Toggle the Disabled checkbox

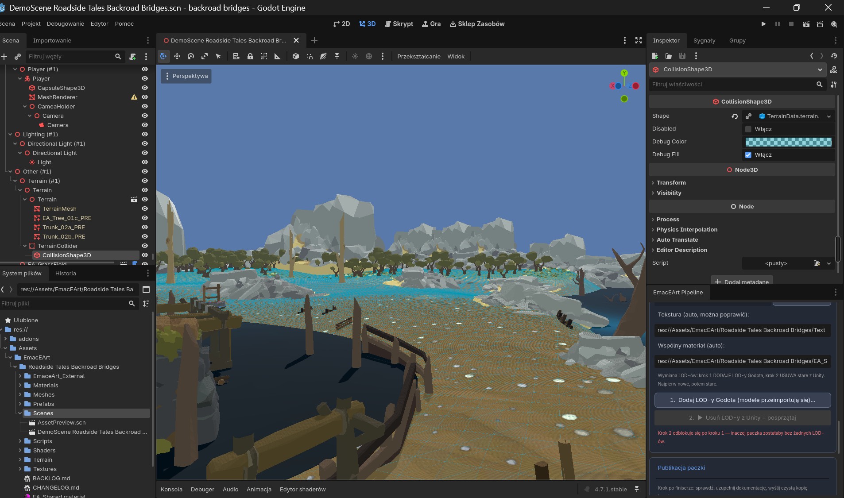(x=748, y=129)
